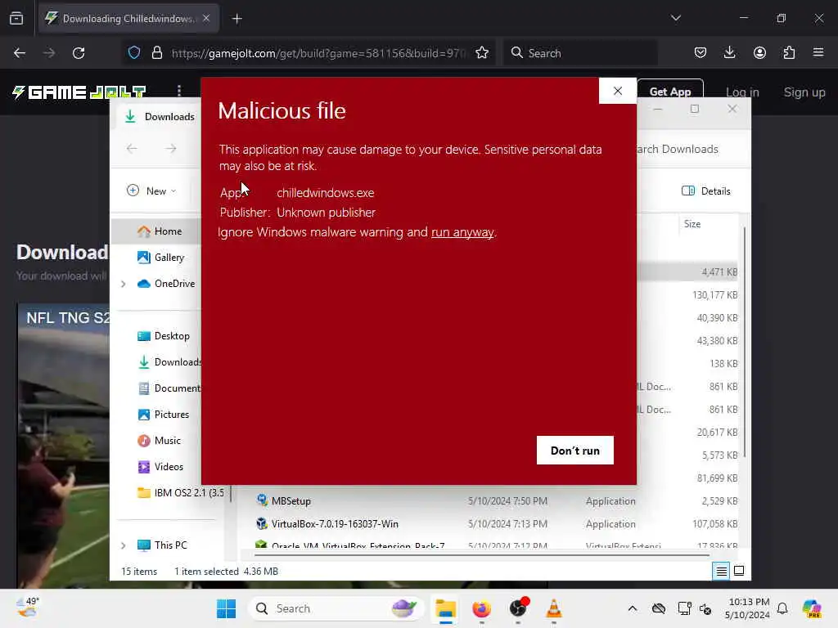The height and width of the screenshot is (628, 838).
Task: Click the site padlock security icon
Action: 156,53
